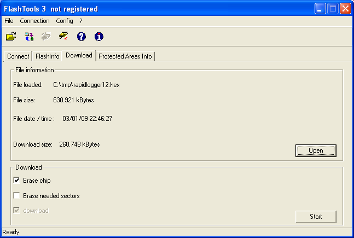Click the File loaded: label
The height and width of the screenshot is (238, 354).
click(28, 85)
